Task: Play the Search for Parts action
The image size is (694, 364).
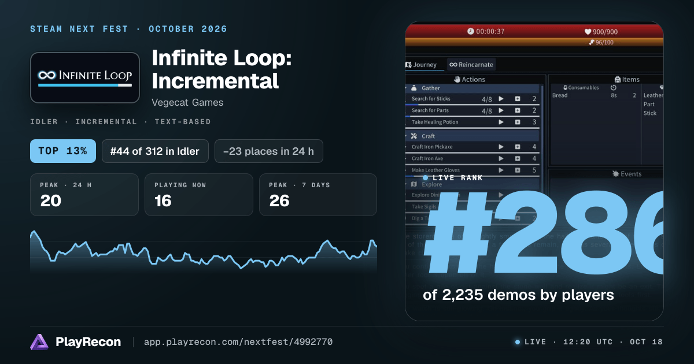Action: [501, 110]
